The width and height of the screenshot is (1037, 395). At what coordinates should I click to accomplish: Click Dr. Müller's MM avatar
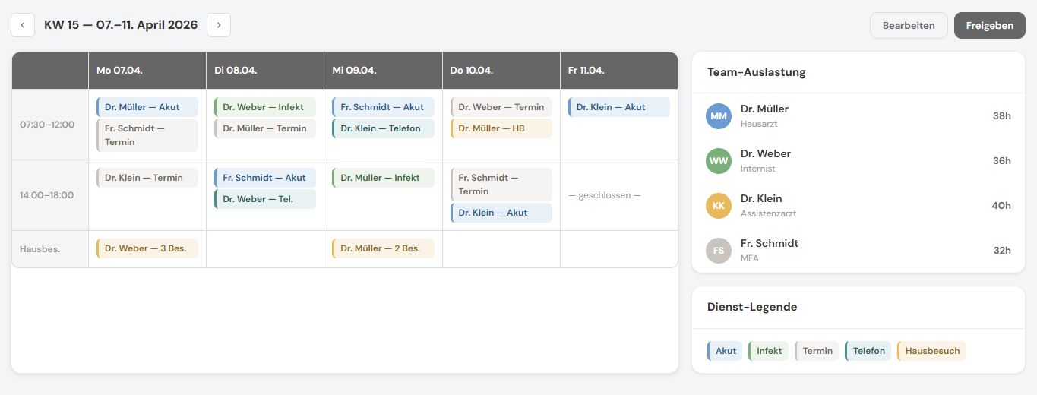click(718, 116)
